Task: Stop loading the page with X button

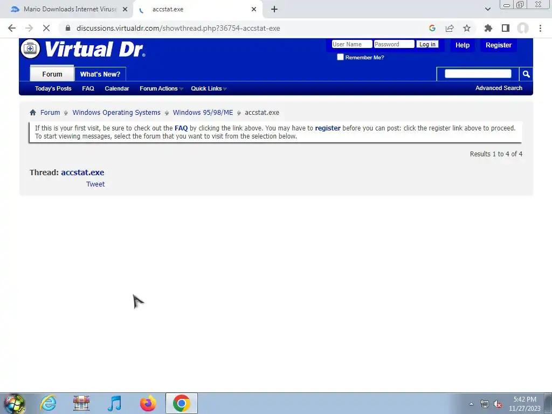Action: pyautogui.click(x=46, y=28)
